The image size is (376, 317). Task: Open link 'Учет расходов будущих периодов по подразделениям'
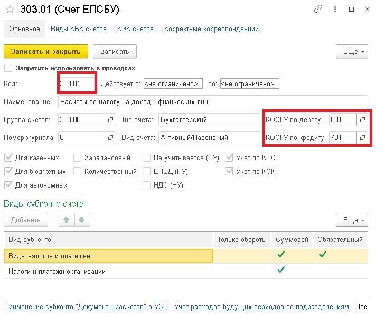coord(261,306)
